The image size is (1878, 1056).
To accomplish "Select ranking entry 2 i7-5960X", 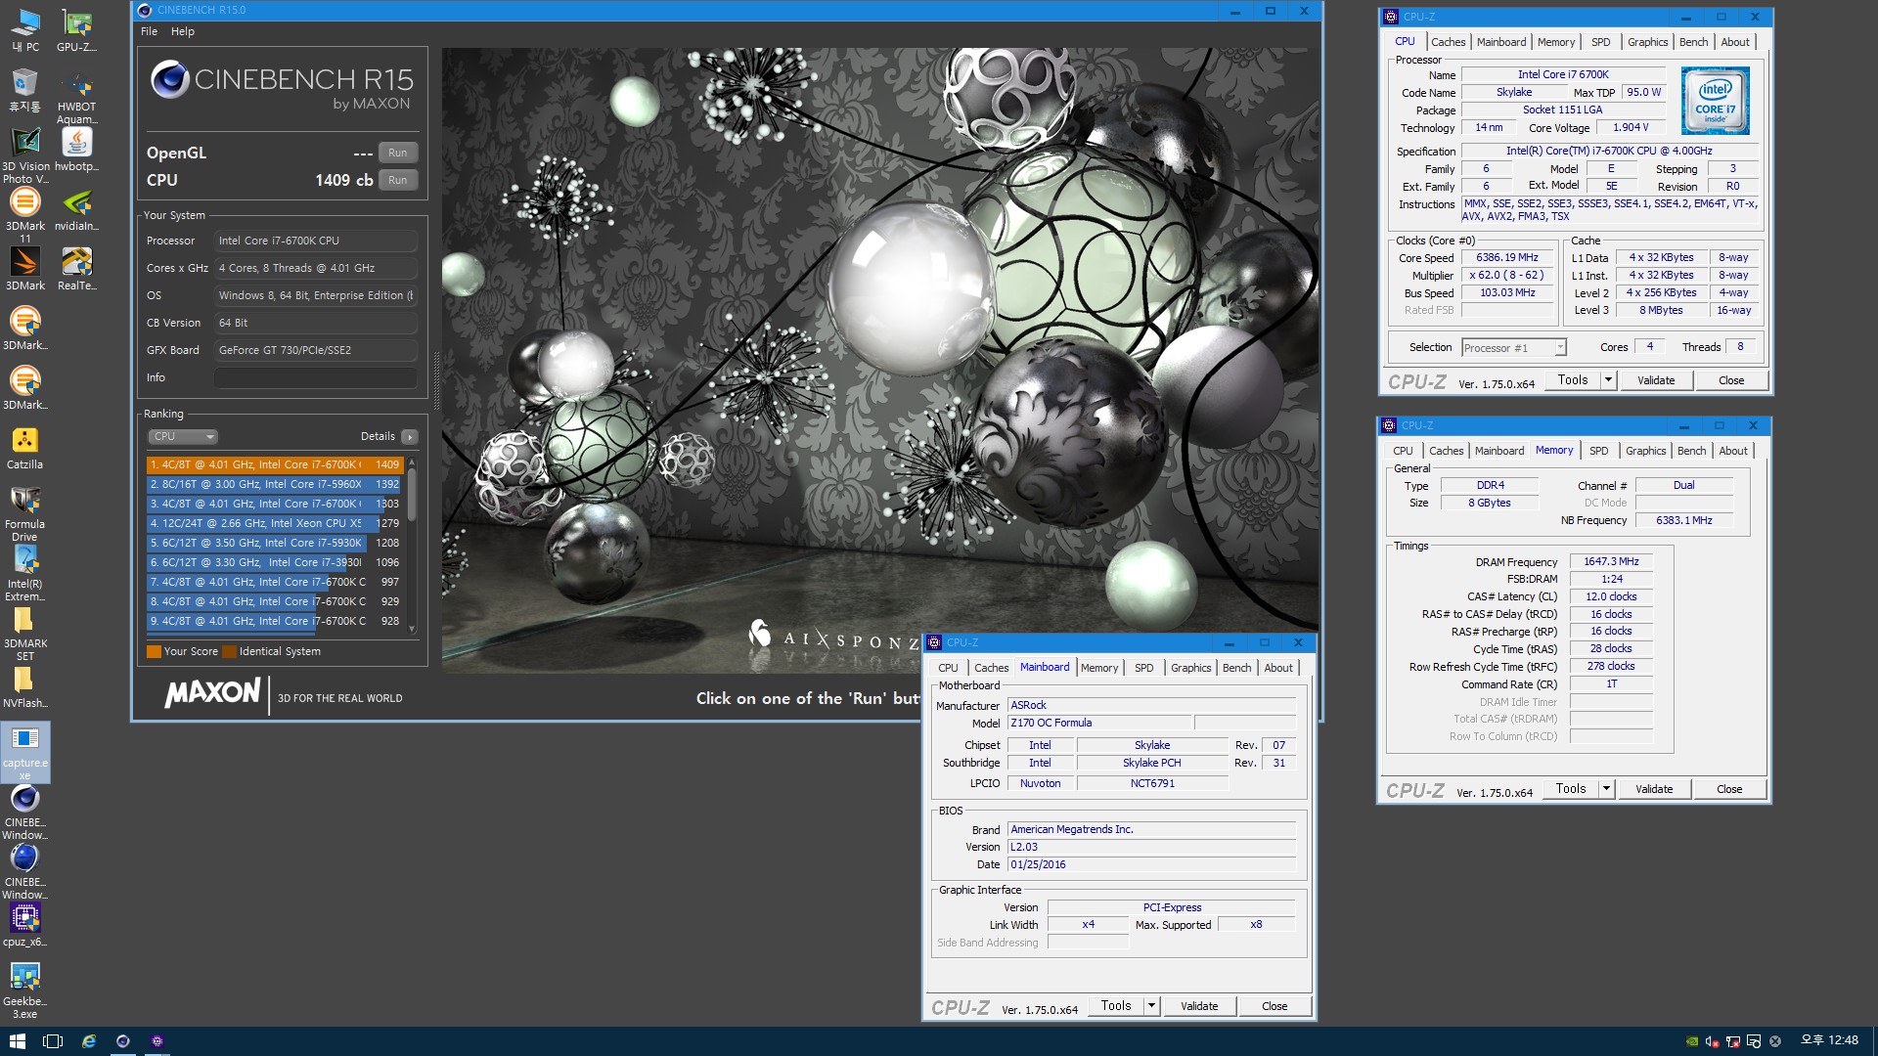I will tap(275, 484).
